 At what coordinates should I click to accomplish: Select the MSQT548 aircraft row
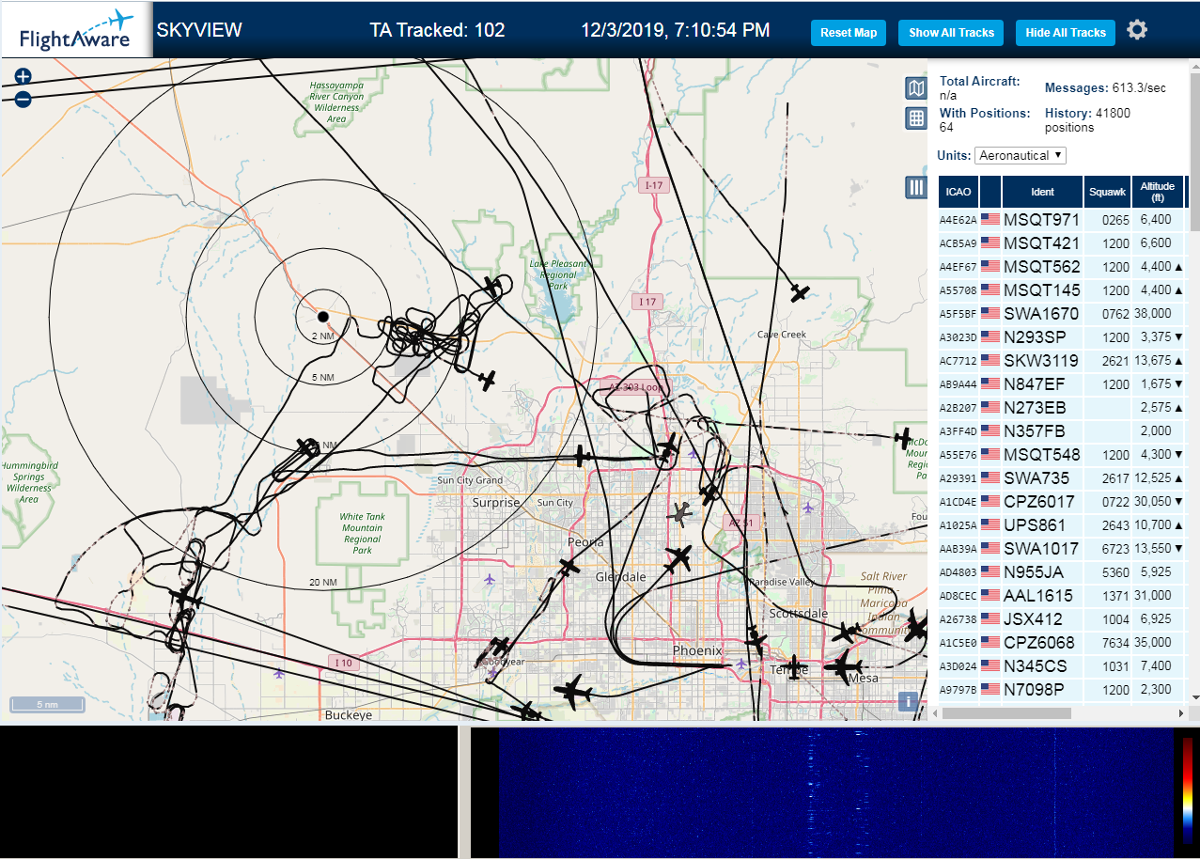[x=1063, y=454]
